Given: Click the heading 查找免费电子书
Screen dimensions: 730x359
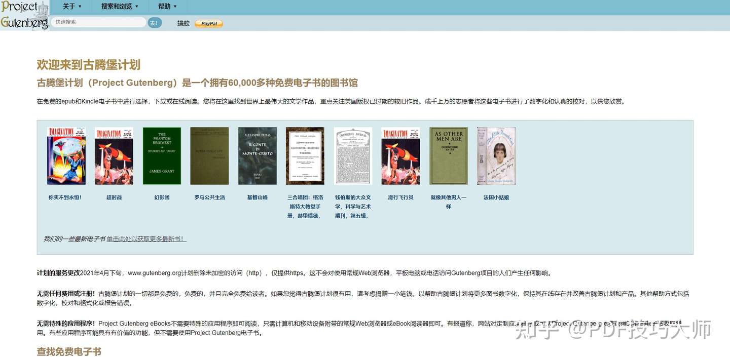Looking at the screenshot, I should click(x=69, y=351).
